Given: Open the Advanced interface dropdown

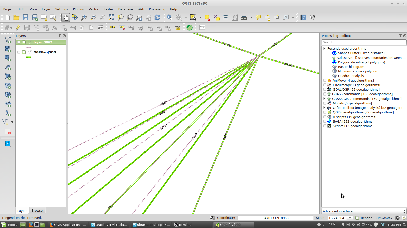Looking at the screenshot, I should point(364,211).
